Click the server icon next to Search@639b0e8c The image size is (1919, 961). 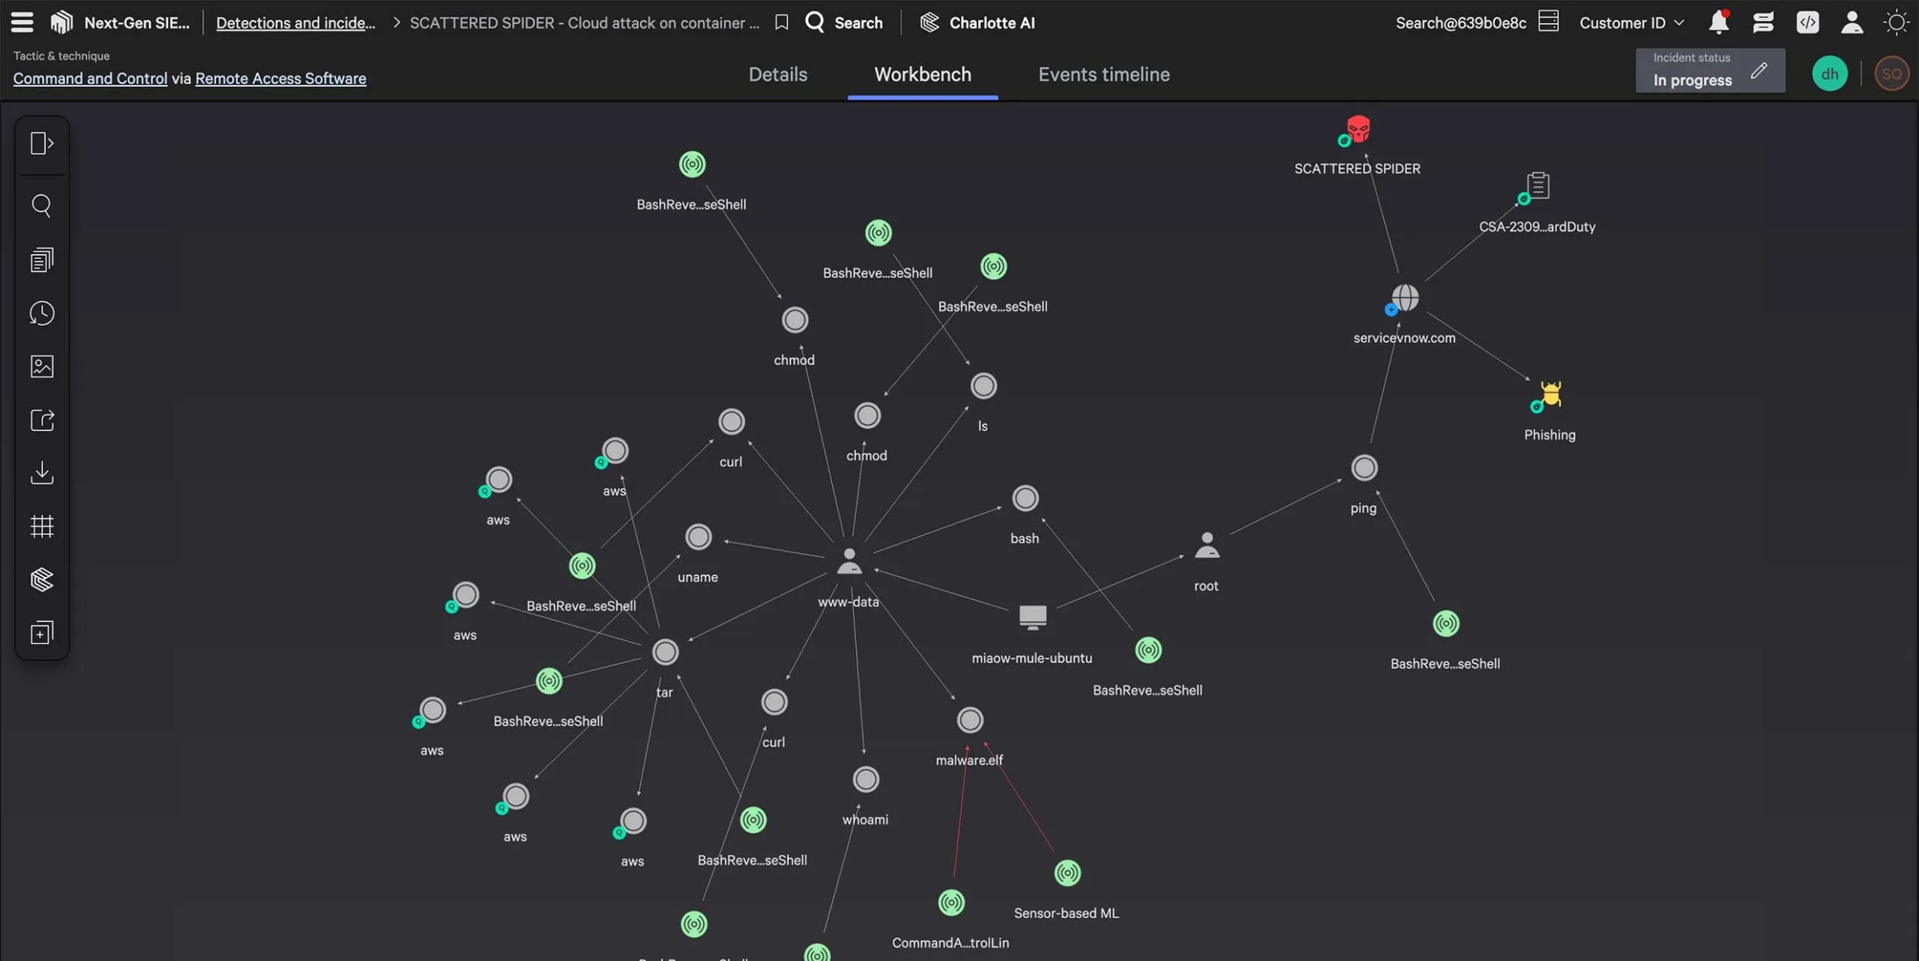[x=1548, y=21]
